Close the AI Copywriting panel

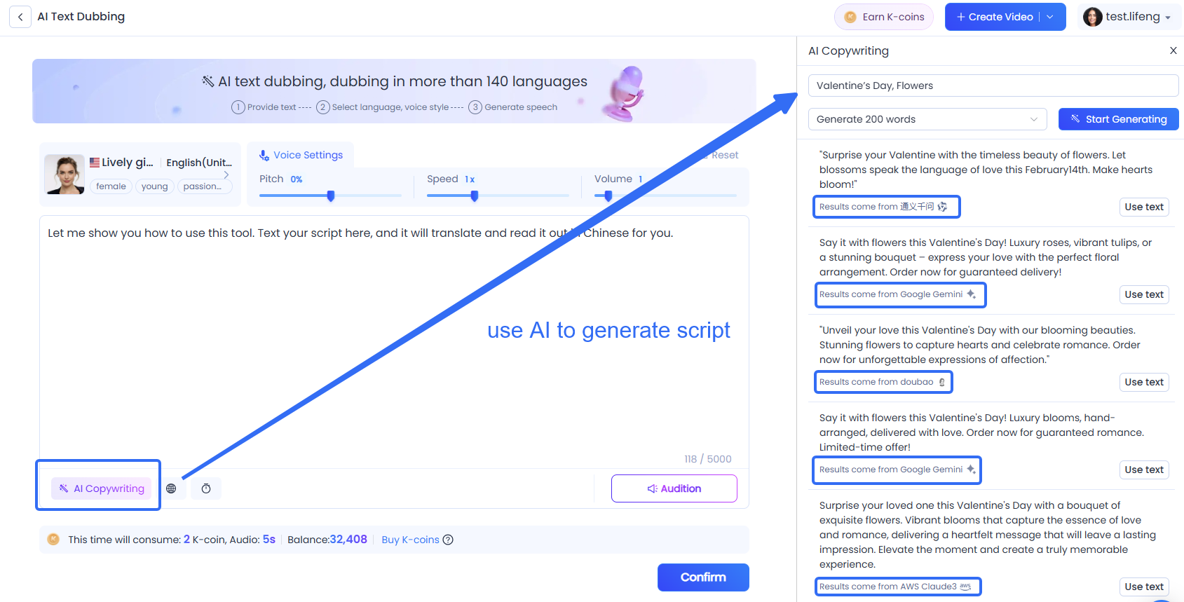(x=1173, y=50)
